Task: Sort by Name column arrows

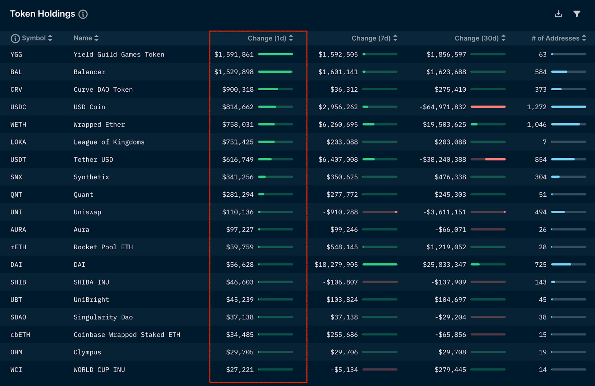Action: pos(97,38)
